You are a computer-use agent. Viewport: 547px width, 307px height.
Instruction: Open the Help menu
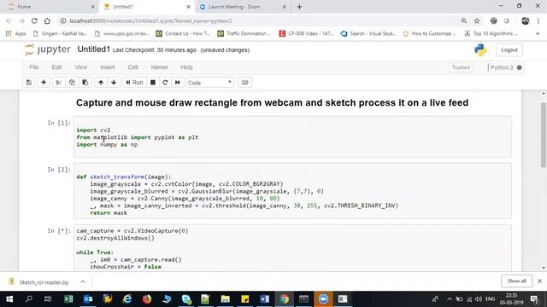(x=186, y=67)
